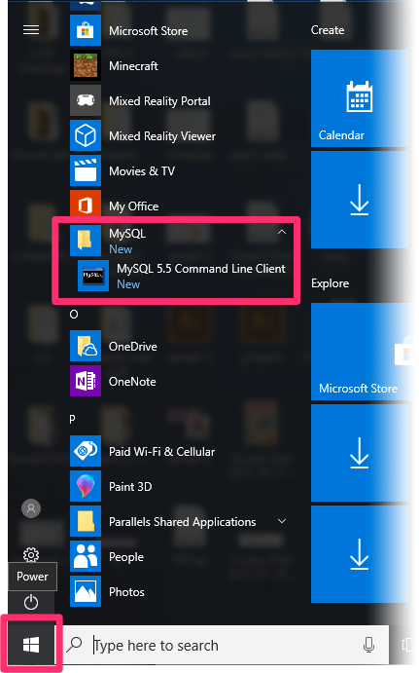Viewport: 419px width, 673px height.
Task: Open the Mixed Reality Viewer cube icon
Action: [x=86, y=135]
